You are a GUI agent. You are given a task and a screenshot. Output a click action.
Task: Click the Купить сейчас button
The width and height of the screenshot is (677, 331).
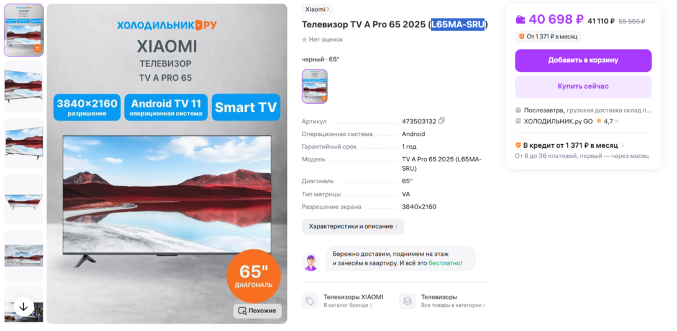[583, 87]
